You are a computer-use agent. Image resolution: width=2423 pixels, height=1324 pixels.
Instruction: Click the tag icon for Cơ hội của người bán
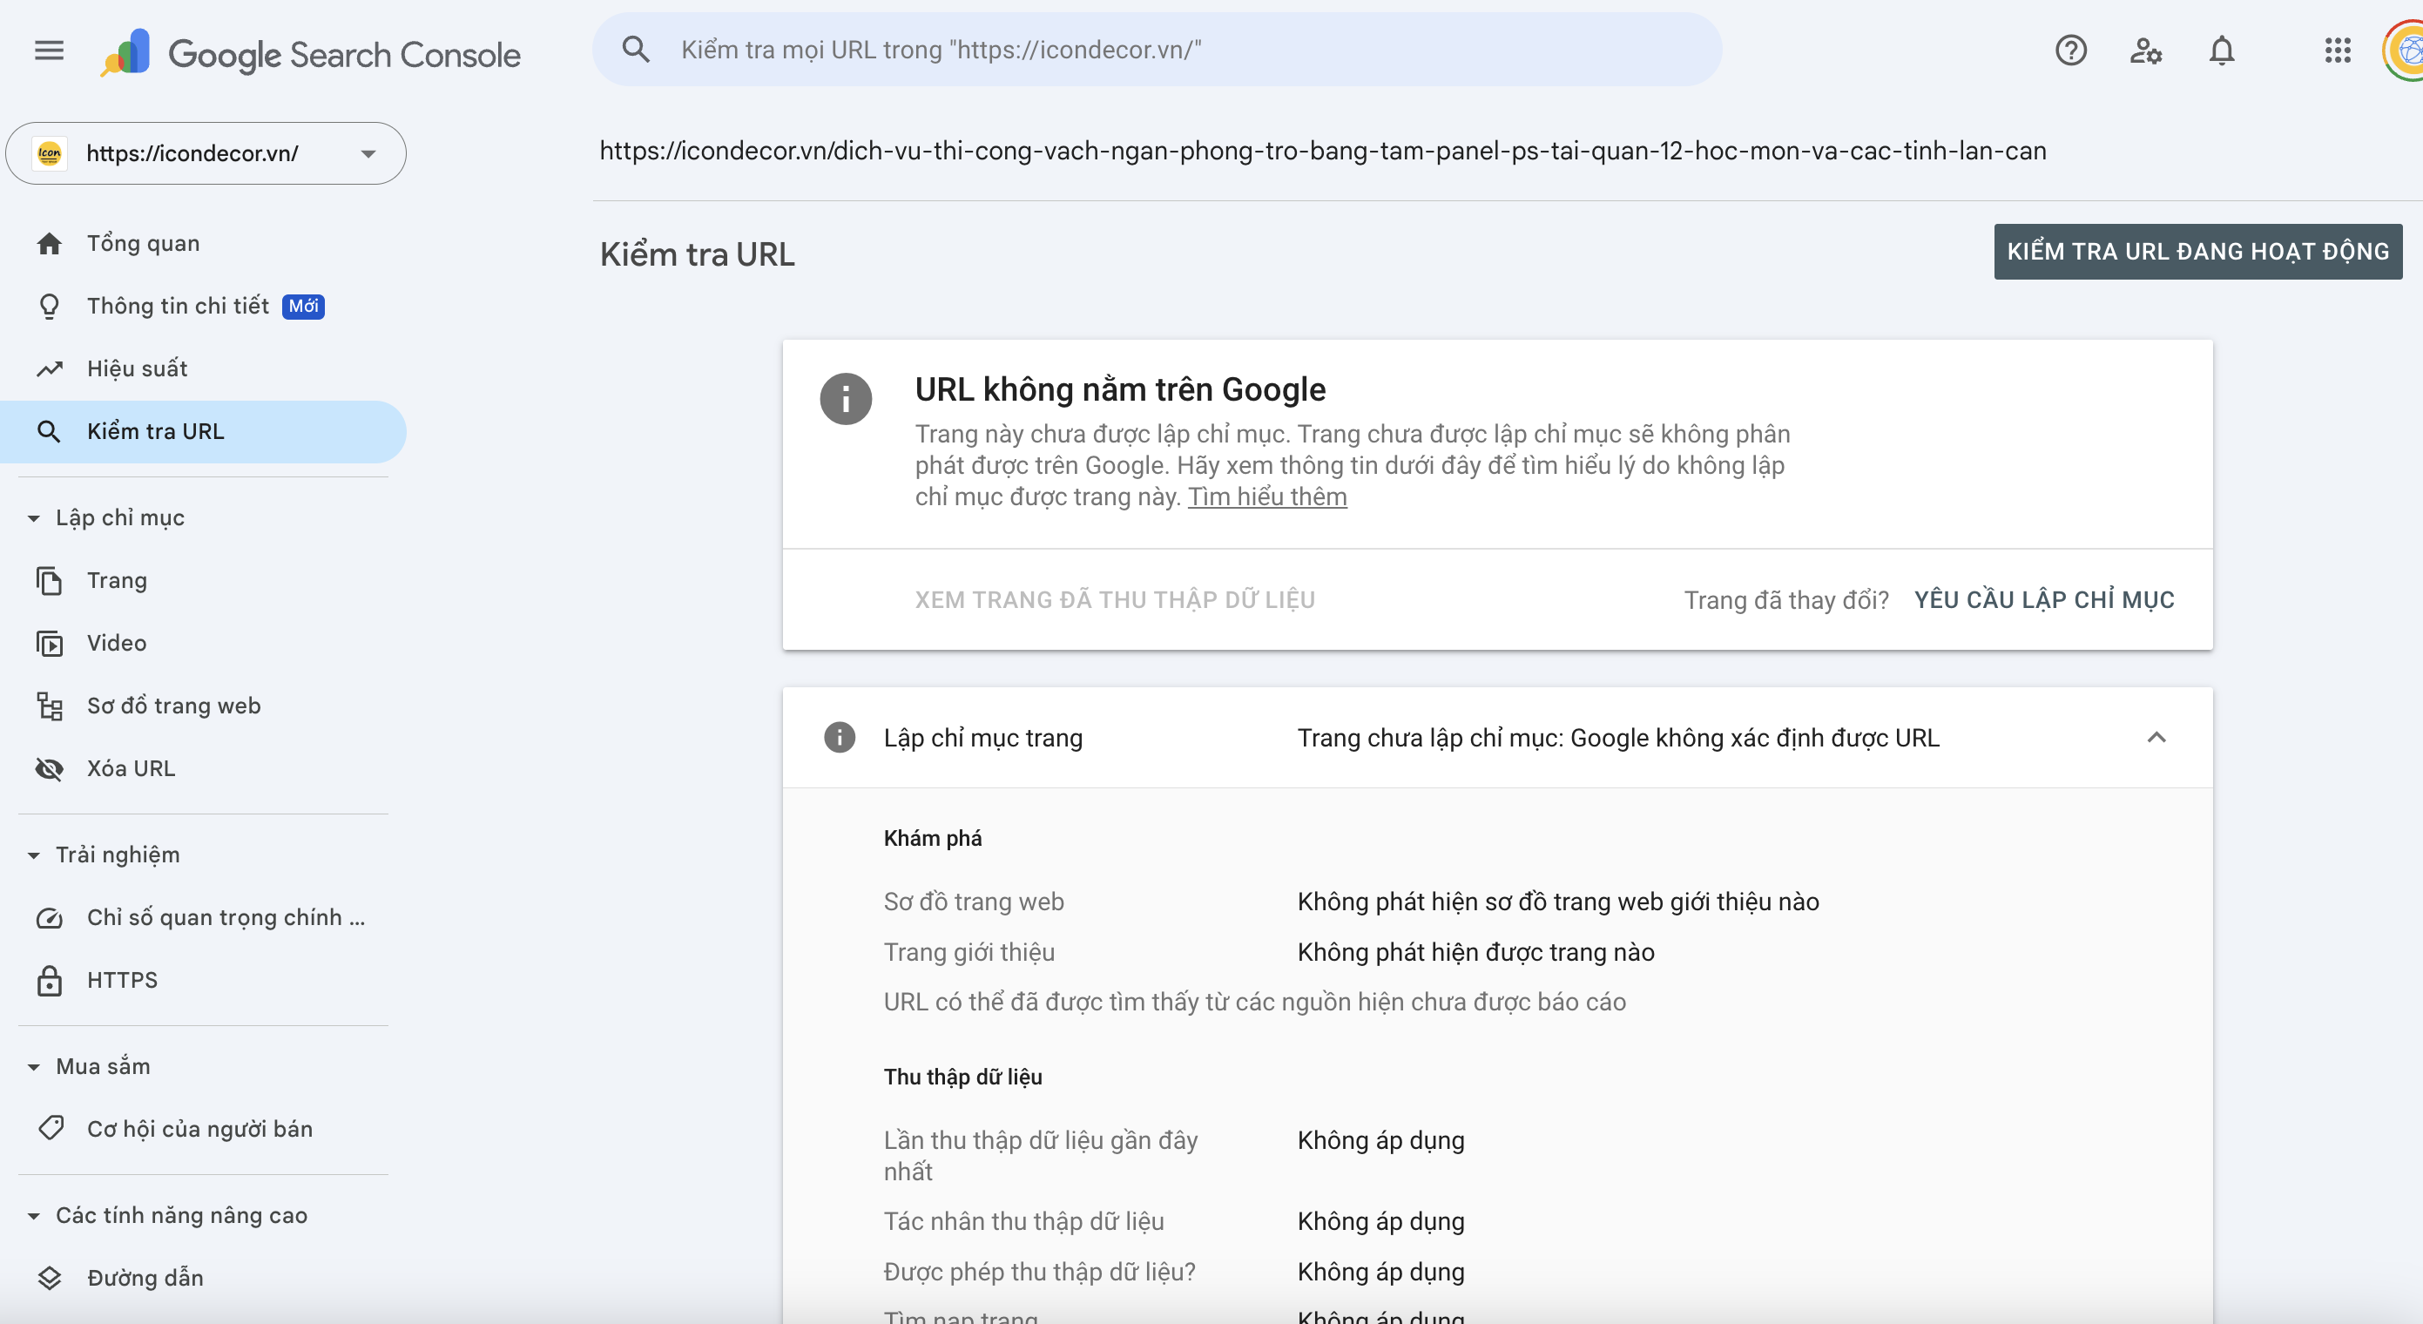click(49, 1128)
